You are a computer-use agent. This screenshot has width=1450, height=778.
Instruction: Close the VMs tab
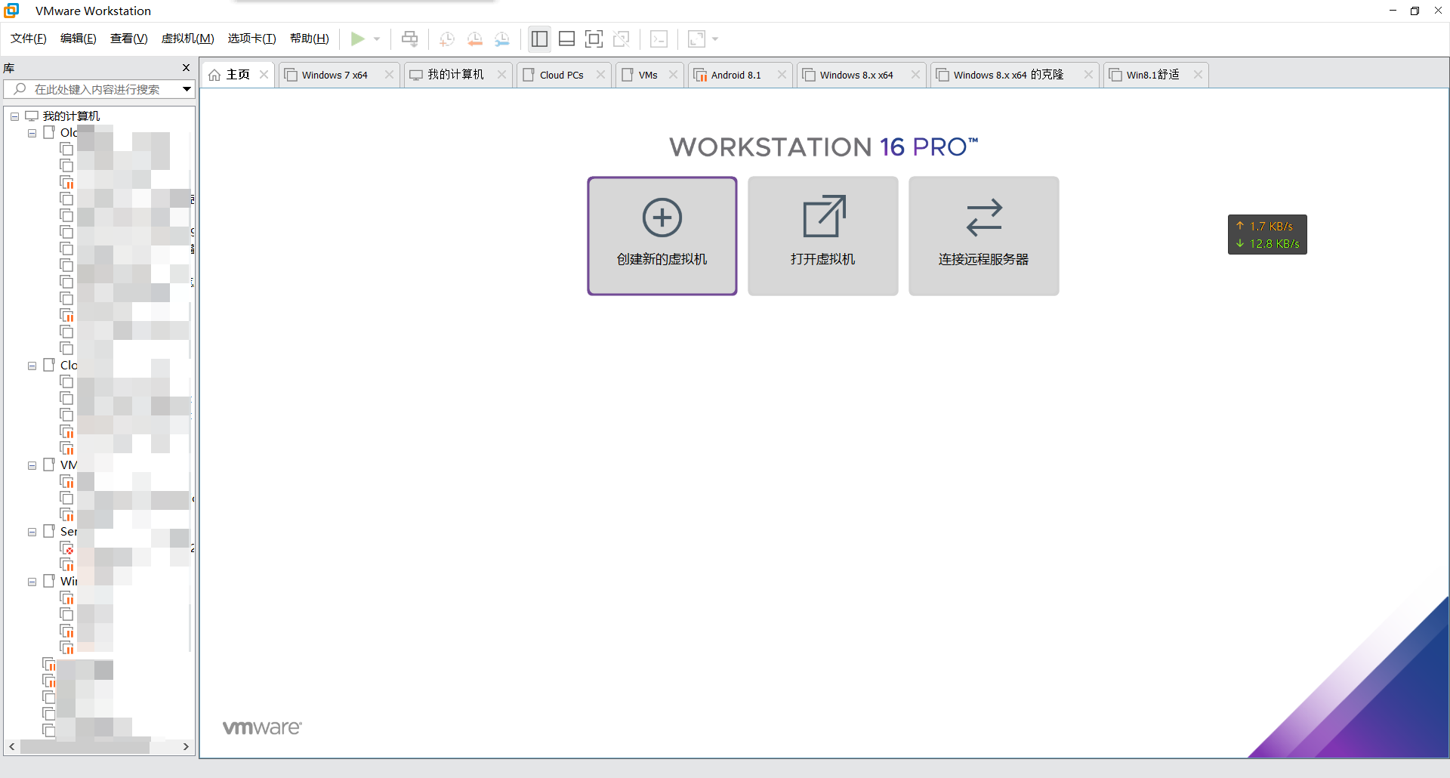click(x=673, y=75)
